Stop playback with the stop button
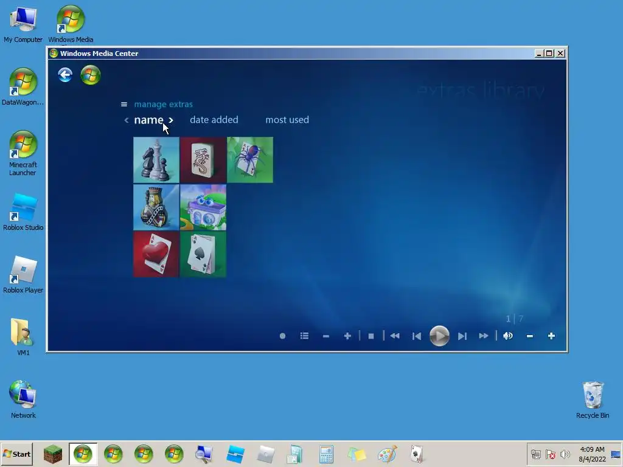623x467 pixels. 371,336
